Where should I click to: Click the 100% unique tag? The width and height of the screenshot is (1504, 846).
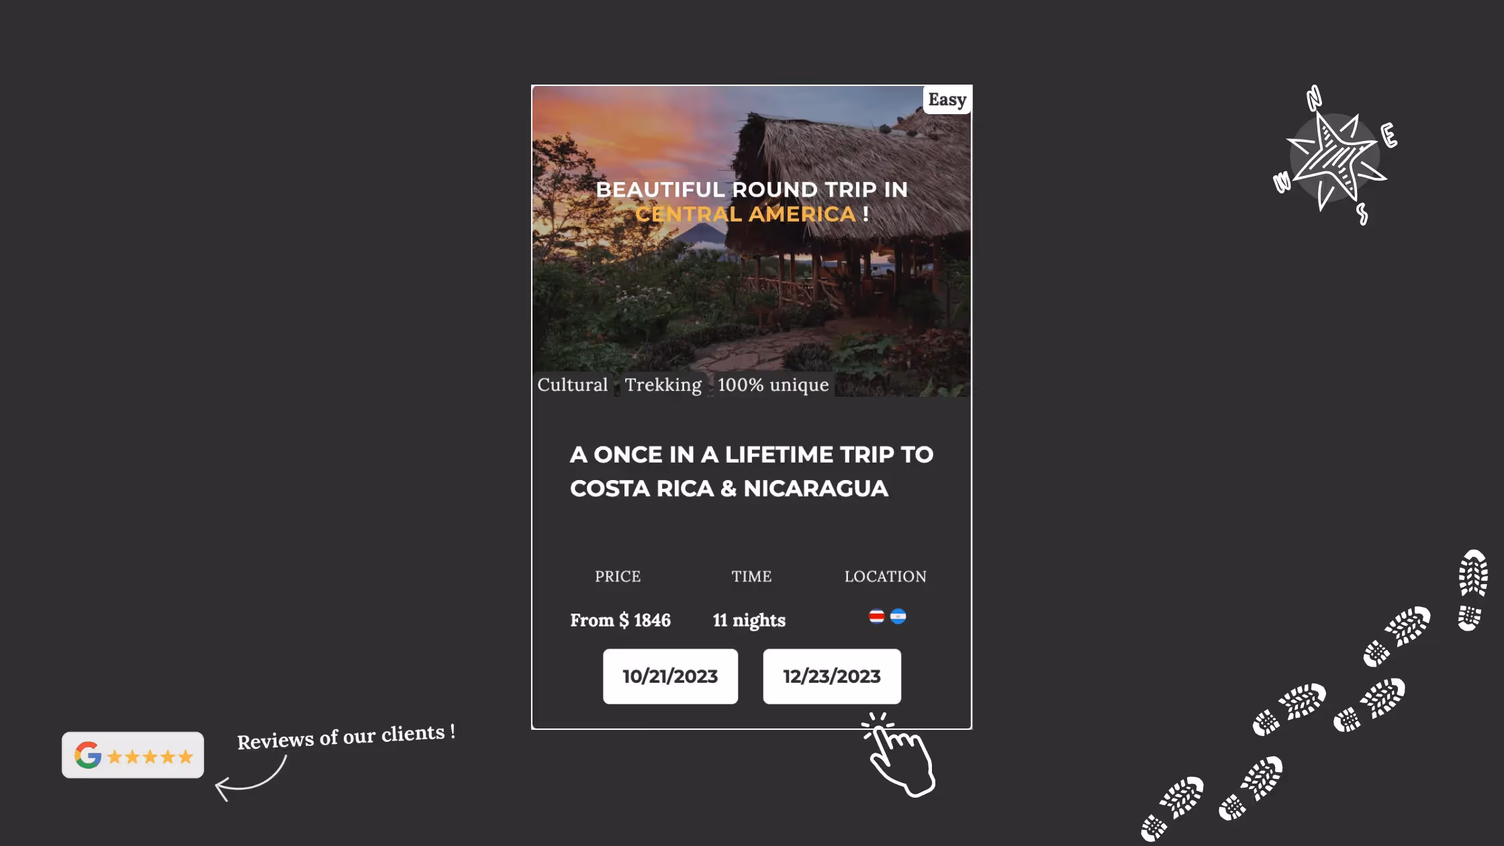[x=773, y=385]
